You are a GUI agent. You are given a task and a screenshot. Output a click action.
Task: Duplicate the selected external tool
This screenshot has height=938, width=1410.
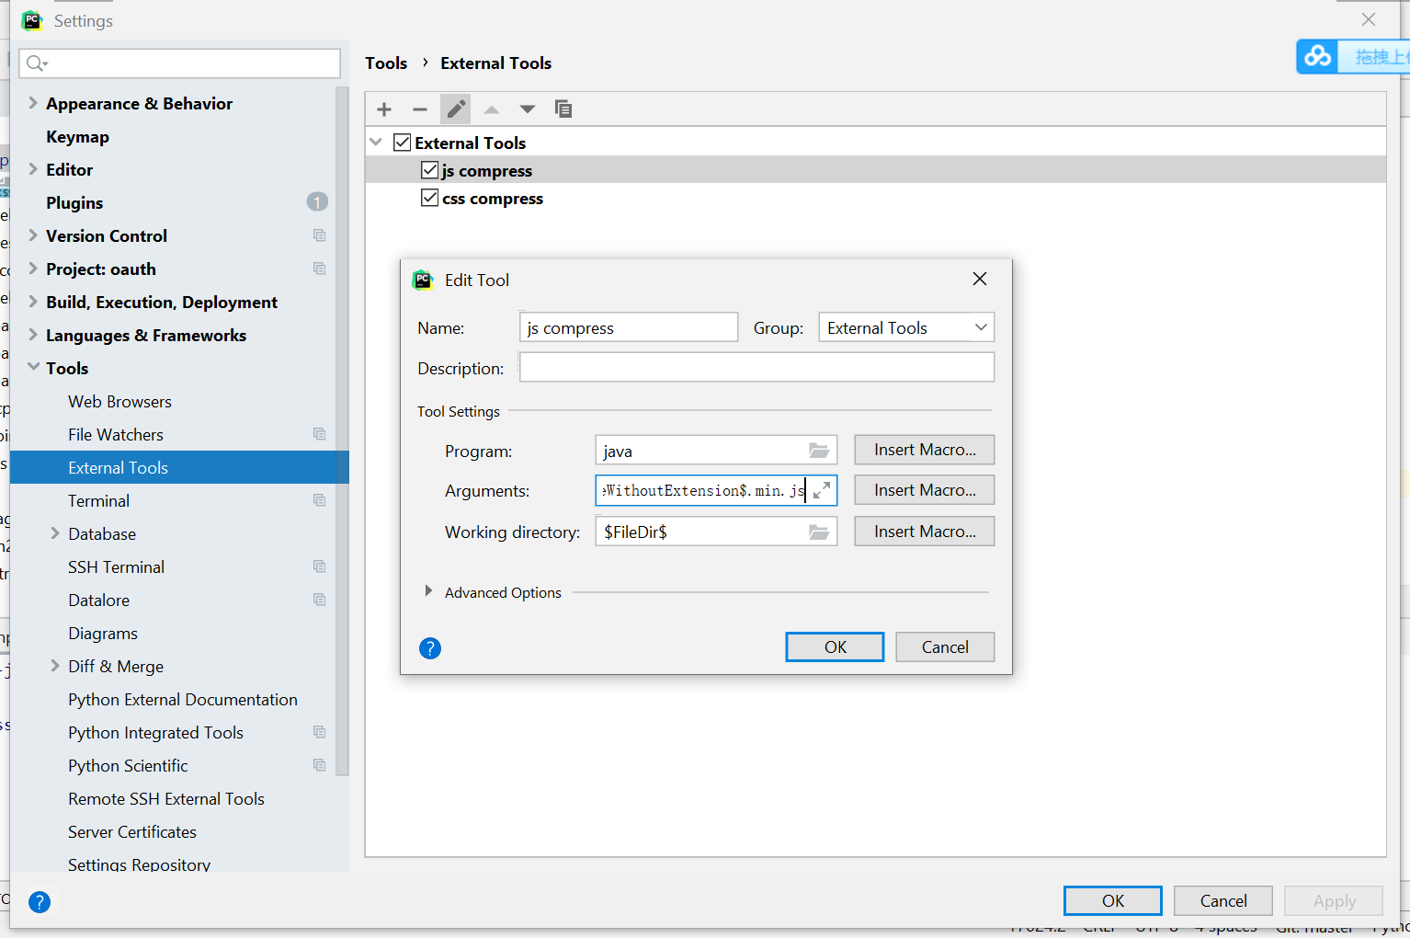[563, 109]
